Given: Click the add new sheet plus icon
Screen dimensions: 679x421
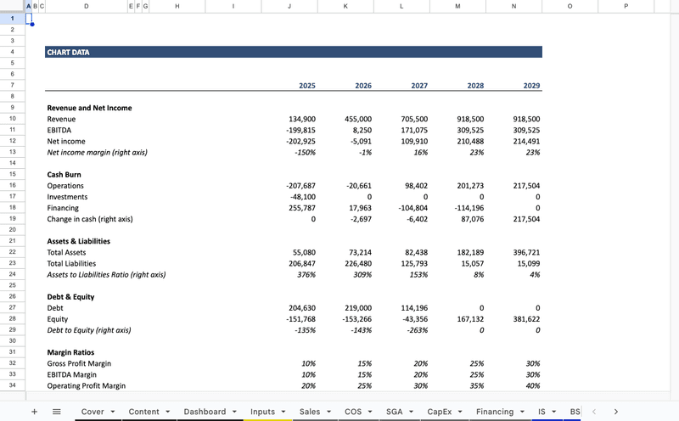Looking at the screenshot, I should tap(34, 412).
